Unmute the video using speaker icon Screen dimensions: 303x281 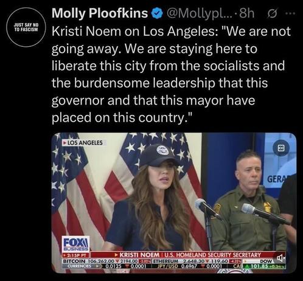(282, 258)
